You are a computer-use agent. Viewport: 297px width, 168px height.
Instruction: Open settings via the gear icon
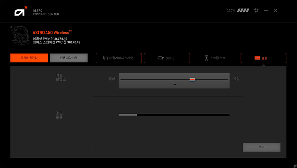coord(256,10)
